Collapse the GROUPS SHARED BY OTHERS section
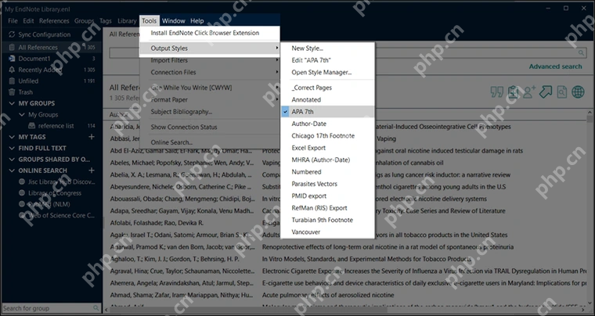595x316 pixels. (x=12, y=159)
